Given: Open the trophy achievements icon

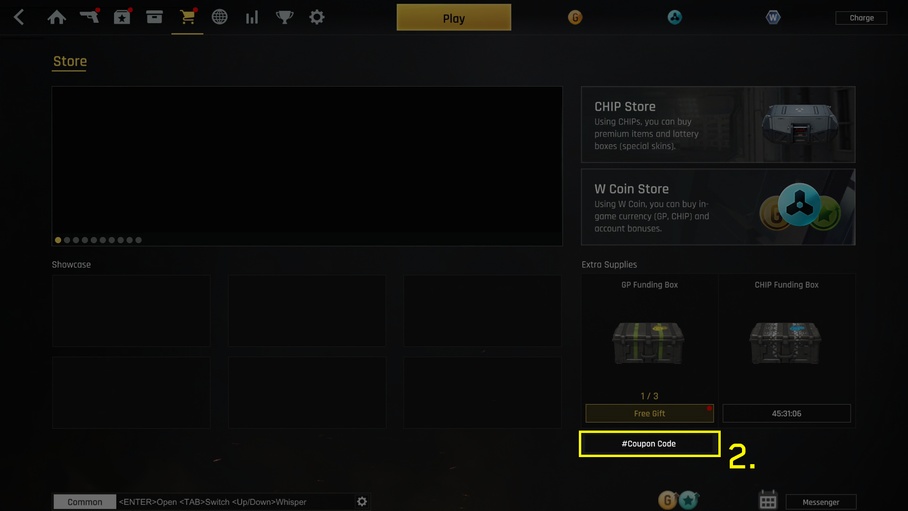Looking at the screenshot, I should [285, 18].
